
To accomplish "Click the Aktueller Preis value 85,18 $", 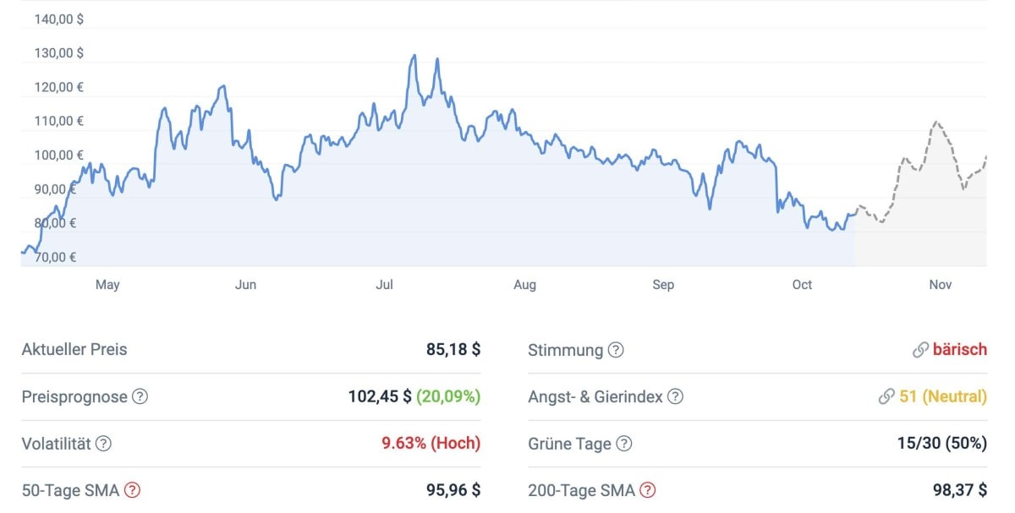I will [x=453, y=350].
